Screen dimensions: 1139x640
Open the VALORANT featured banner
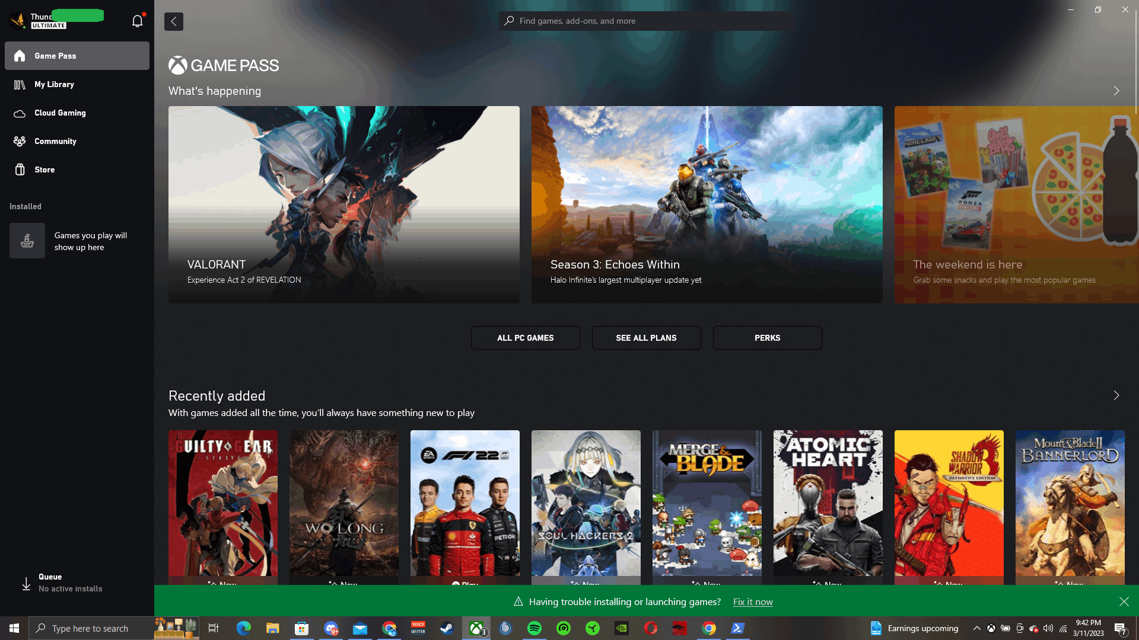pyautogui.click(x=344, y=204)
